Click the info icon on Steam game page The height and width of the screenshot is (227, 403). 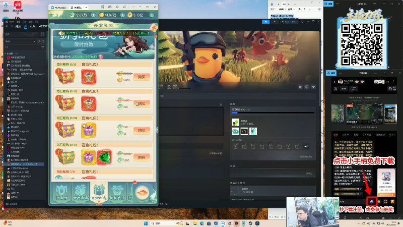click(x=307, y=87)
